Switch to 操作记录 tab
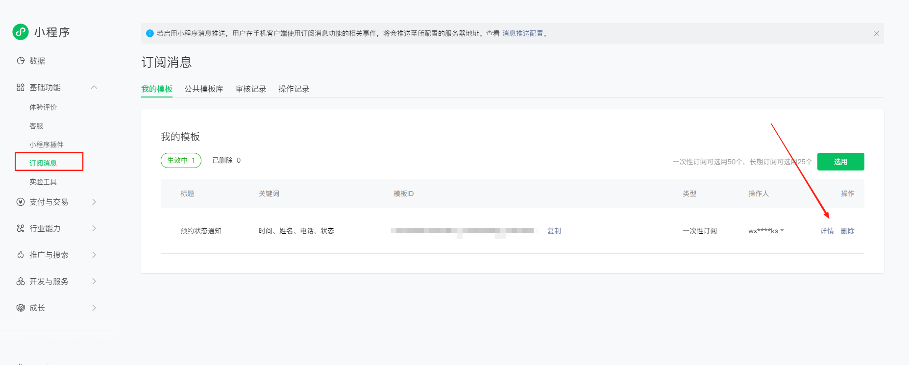This screenshot has height=365, width=909. click(294, 89)
